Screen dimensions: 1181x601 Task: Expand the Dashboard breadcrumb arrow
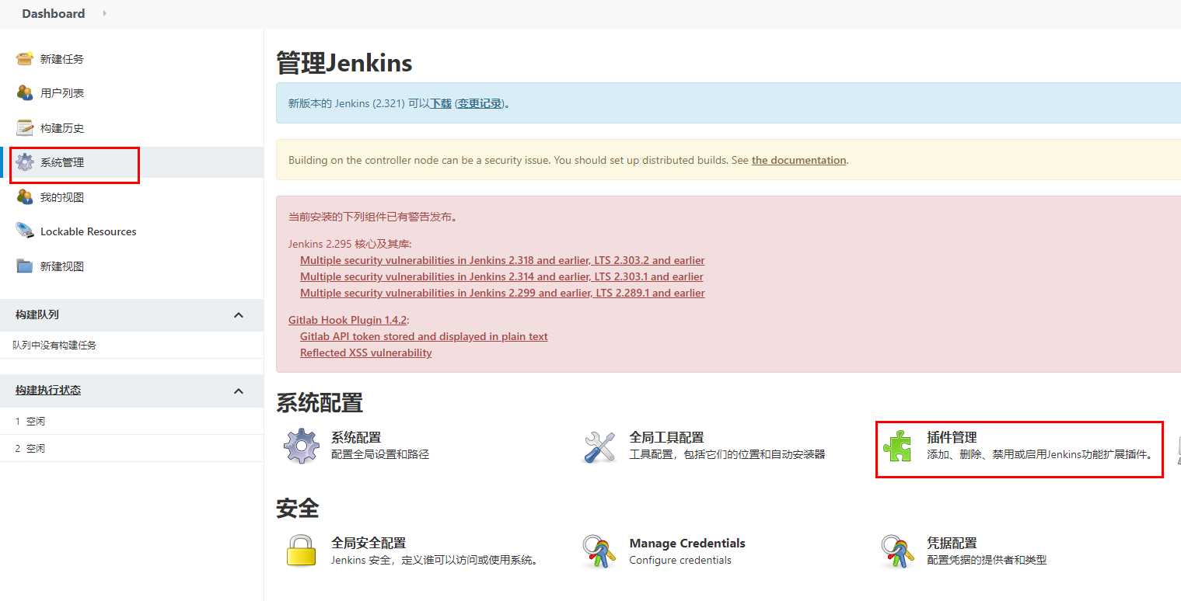105,13
